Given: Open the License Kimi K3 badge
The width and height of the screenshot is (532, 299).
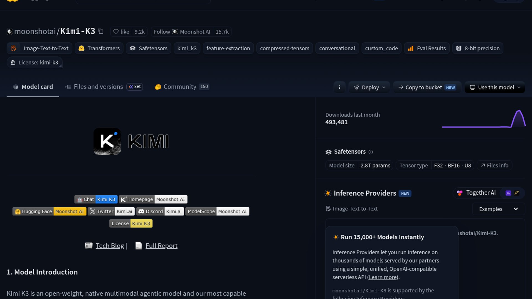Looking at the screenshot, I should [x=131, y=223].
